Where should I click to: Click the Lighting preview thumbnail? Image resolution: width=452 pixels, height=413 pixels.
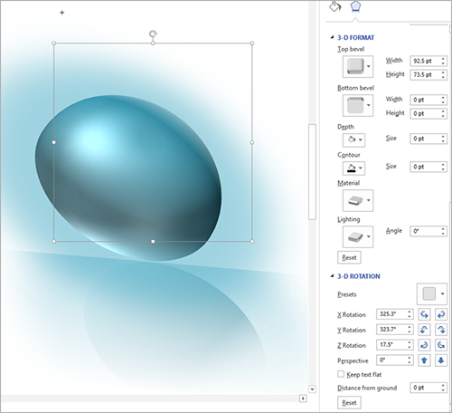pyautogui.click(x=355, y=237)
